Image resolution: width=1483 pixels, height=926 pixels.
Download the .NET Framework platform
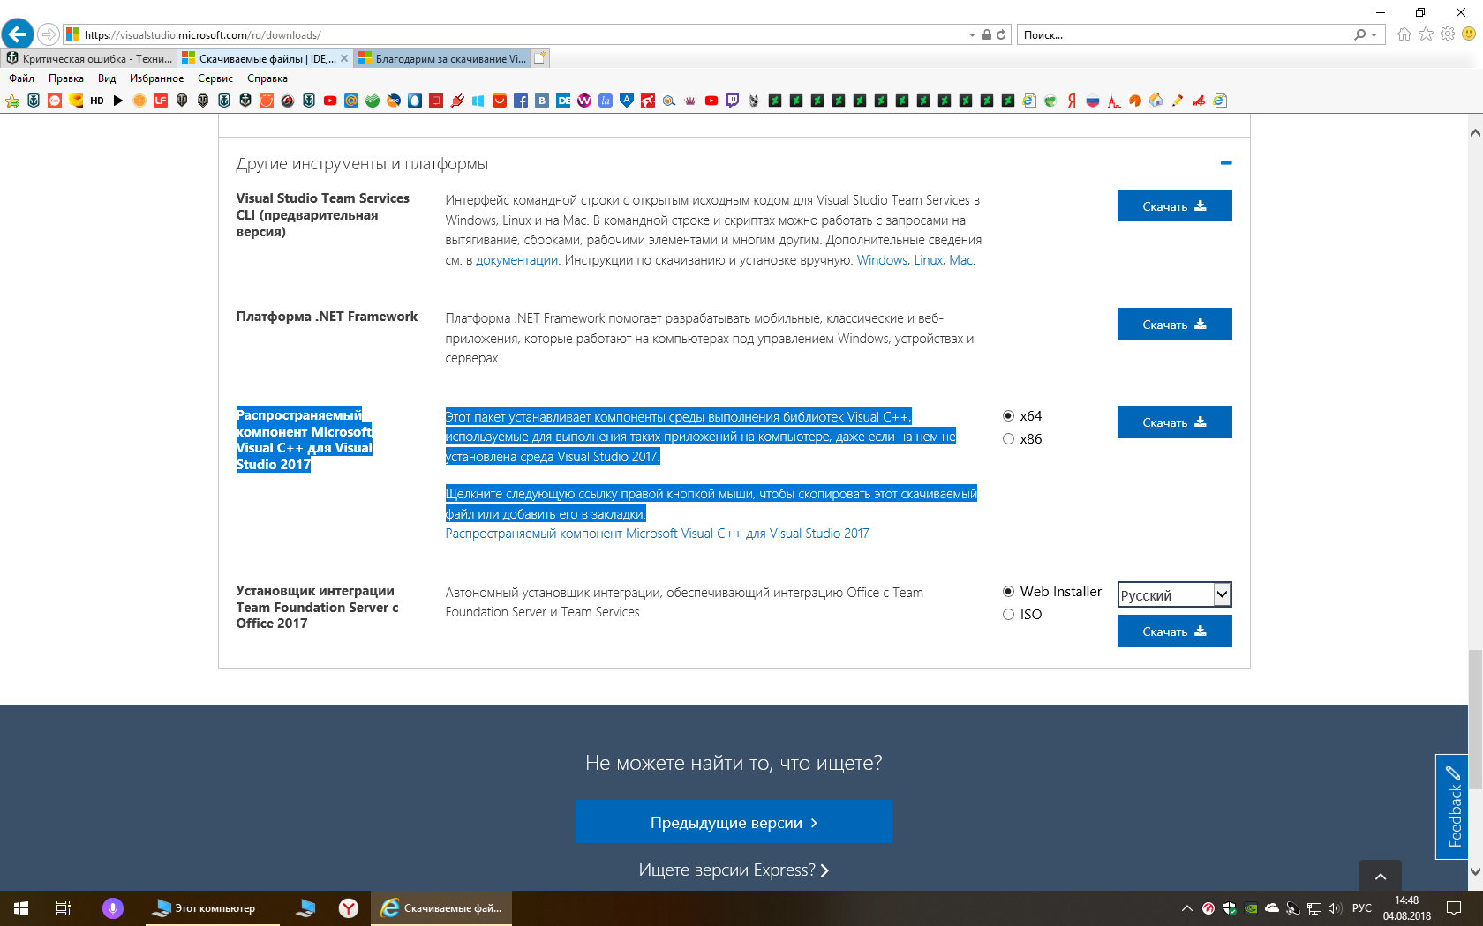pyautogui.click(x=1174, y=325)
